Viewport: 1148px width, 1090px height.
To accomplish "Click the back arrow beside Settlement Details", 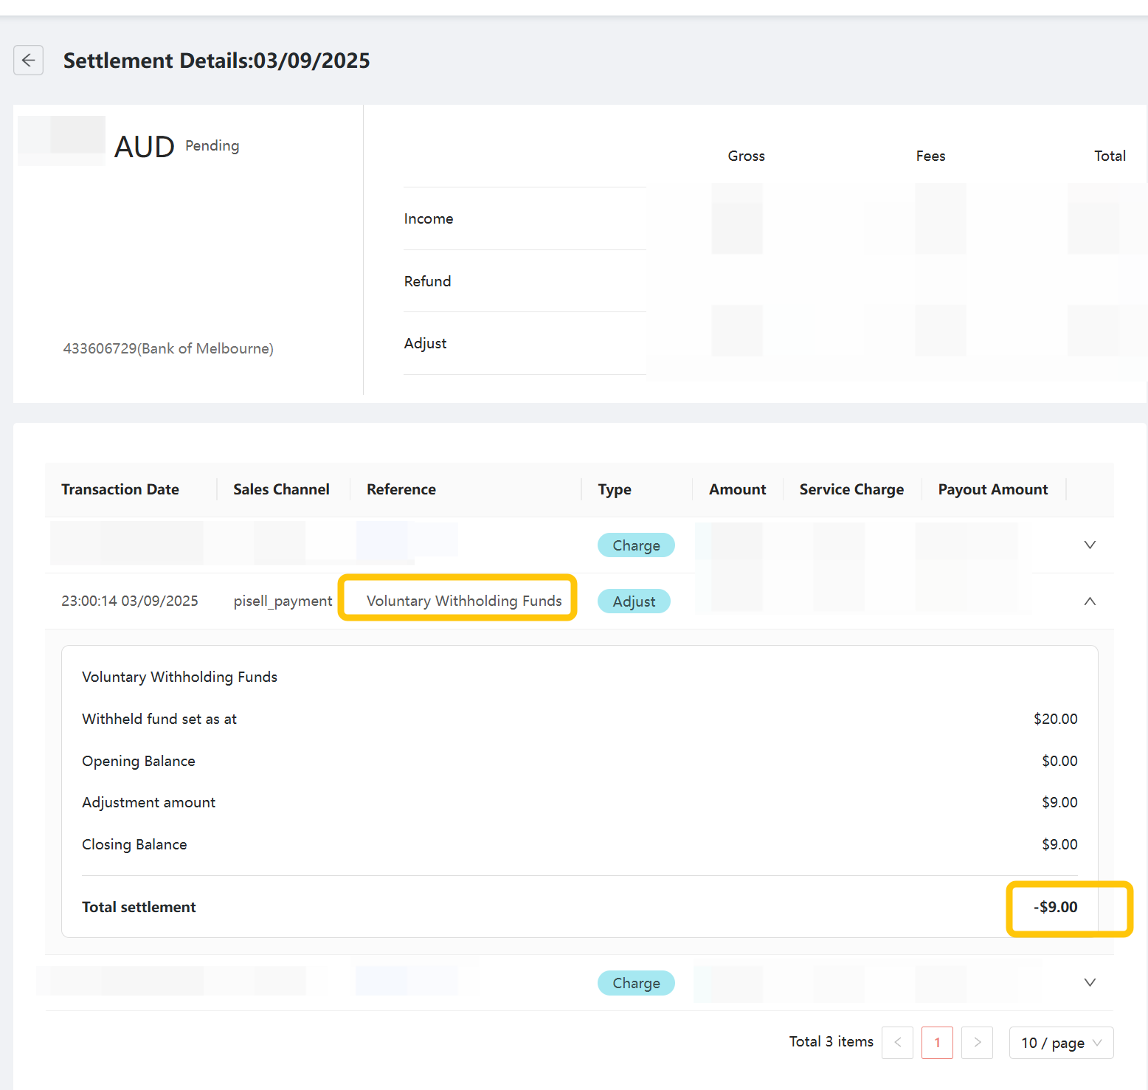I will pos(28,61).
